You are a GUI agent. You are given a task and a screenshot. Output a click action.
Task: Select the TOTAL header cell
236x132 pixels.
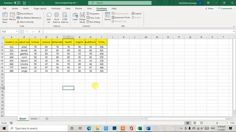pyautogui.click(x=102, y=42)
